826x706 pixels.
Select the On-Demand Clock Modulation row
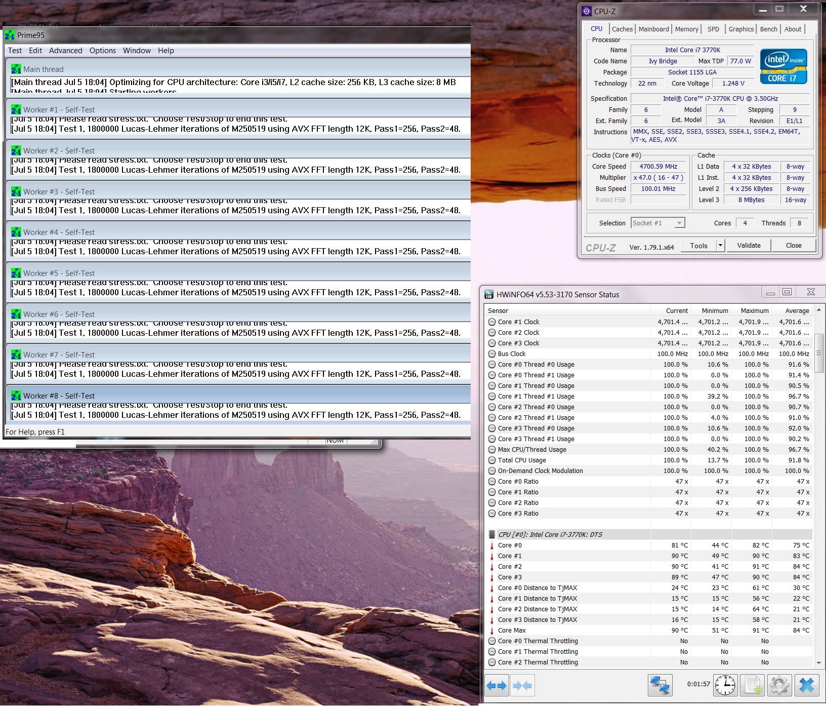point(649,471)
